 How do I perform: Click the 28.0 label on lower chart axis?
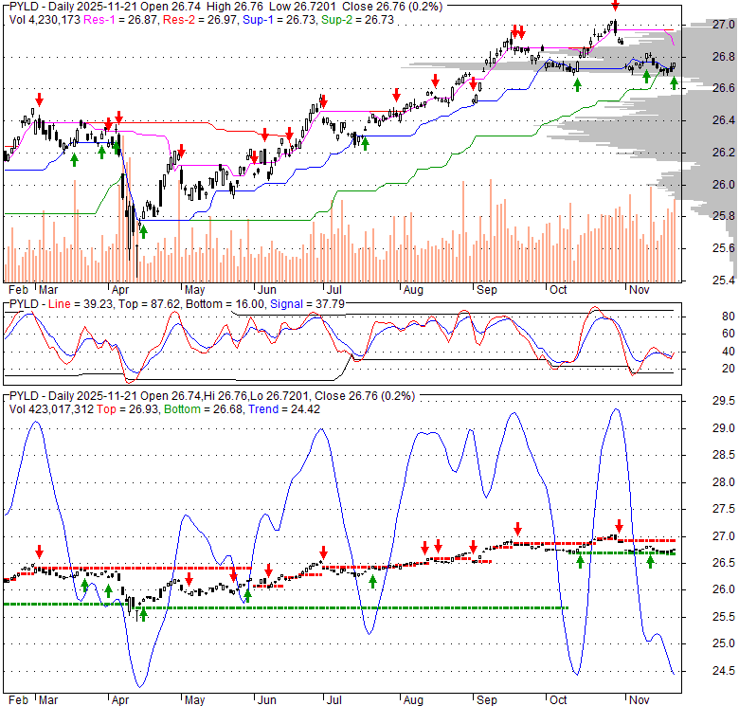(x=724, y=482)
